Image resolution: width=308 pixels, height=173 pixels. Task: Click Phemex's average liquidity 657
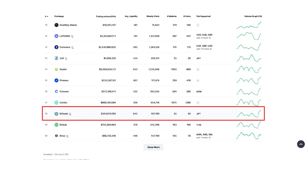(x=136, y=80)
